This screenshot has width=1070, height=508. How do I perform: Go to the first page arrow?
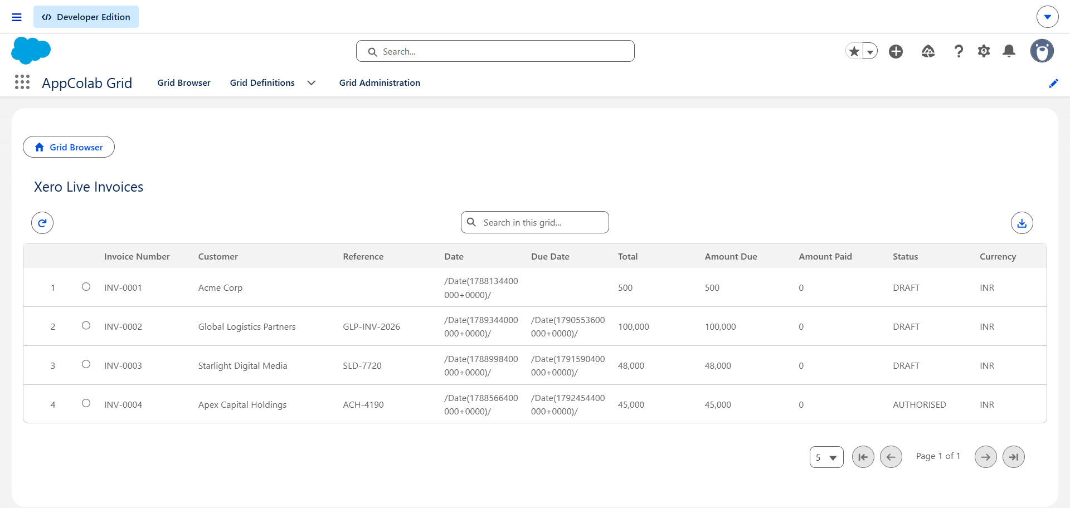click(x=863, y=457)
